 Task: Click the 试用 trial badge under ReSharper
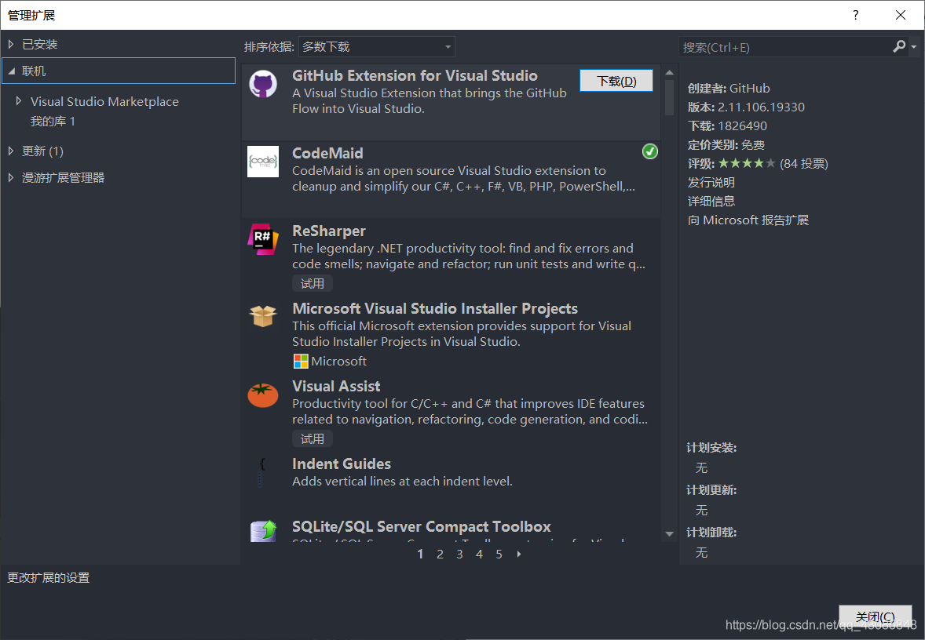click(x=312, y=283)
